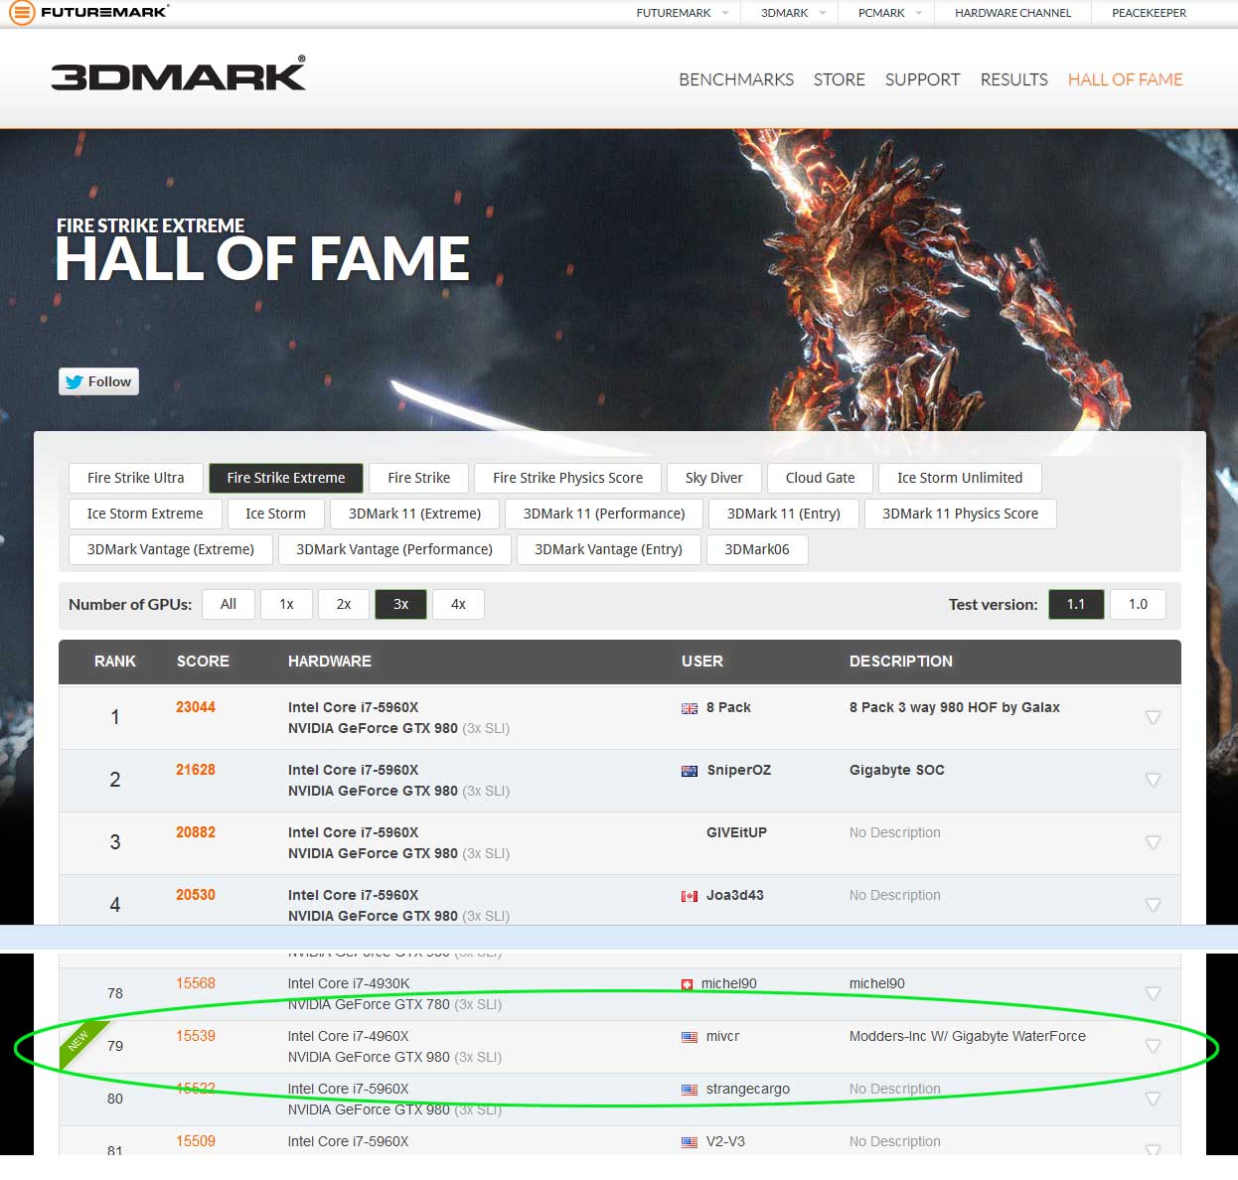Open the Ice Storm Extreme tab
The image size is (1238, 1180).
pos(145,514)
